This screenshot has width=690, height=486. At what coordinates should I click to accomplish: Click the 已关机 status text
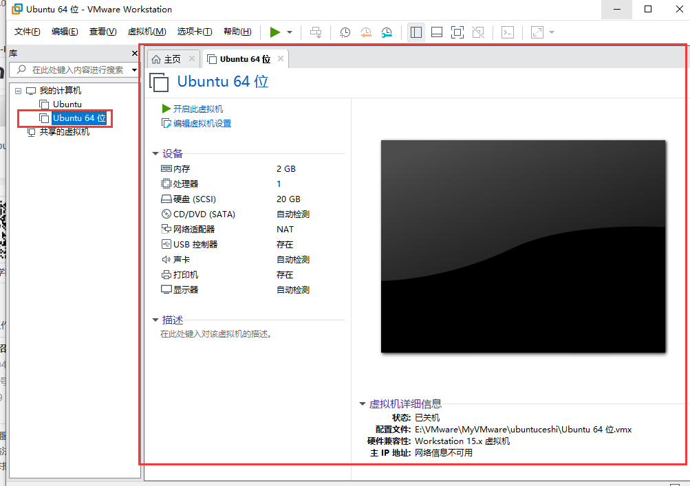[427, 418]
